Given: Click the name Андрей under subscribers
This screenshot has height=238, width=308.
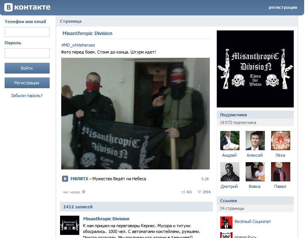Looking at the screenshot, I should tap(229, 155).
